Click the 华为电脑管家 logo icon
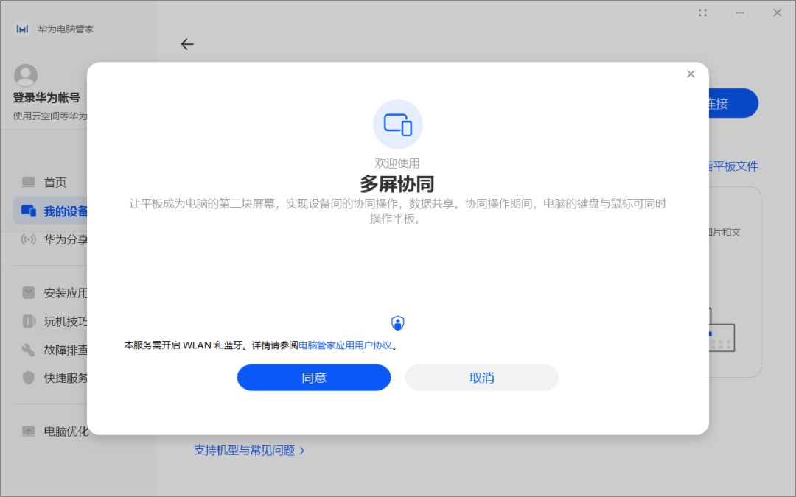Image resolution: width=796 pixels, height=497 pixels. [22, 29]
